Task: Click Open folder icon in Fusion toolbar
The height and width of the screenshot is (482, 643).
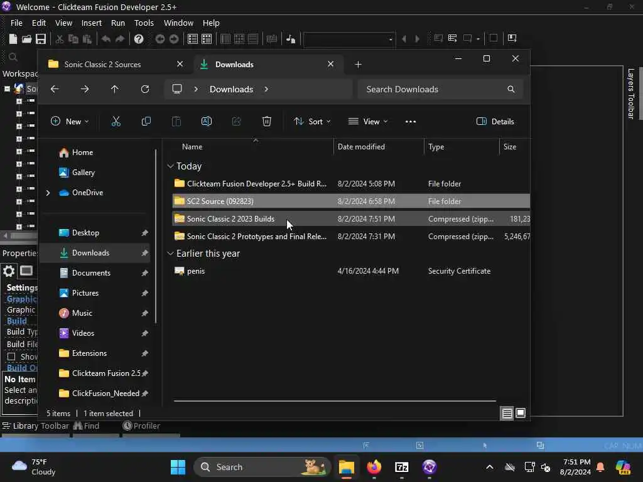Action: pyautogui.click(x=26, y=38)
